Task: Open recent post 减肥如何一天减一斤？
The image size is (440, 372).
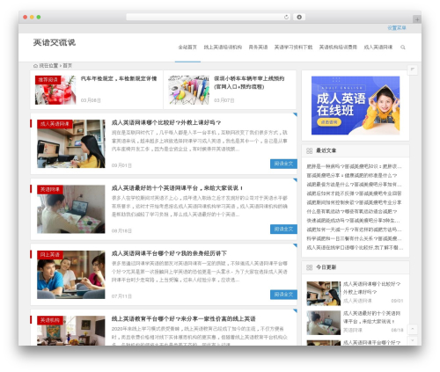Action: (x=354, y=230)
